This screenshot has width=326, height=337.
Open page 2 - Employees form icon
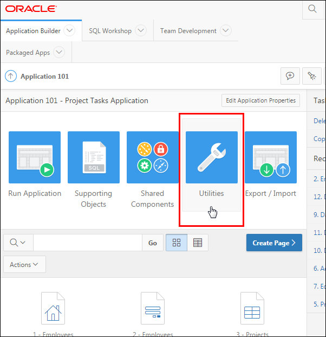tap(153, 308)
